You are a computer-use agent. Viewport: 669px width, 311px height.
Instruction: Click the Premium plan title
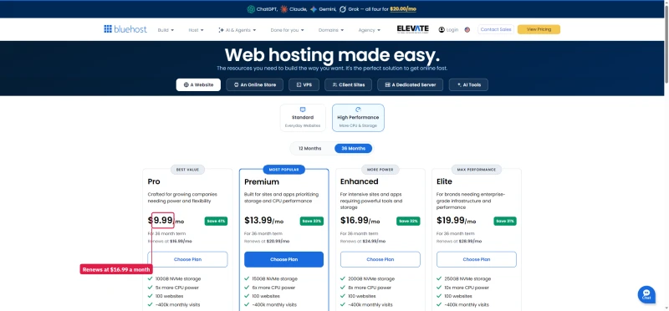262,181
